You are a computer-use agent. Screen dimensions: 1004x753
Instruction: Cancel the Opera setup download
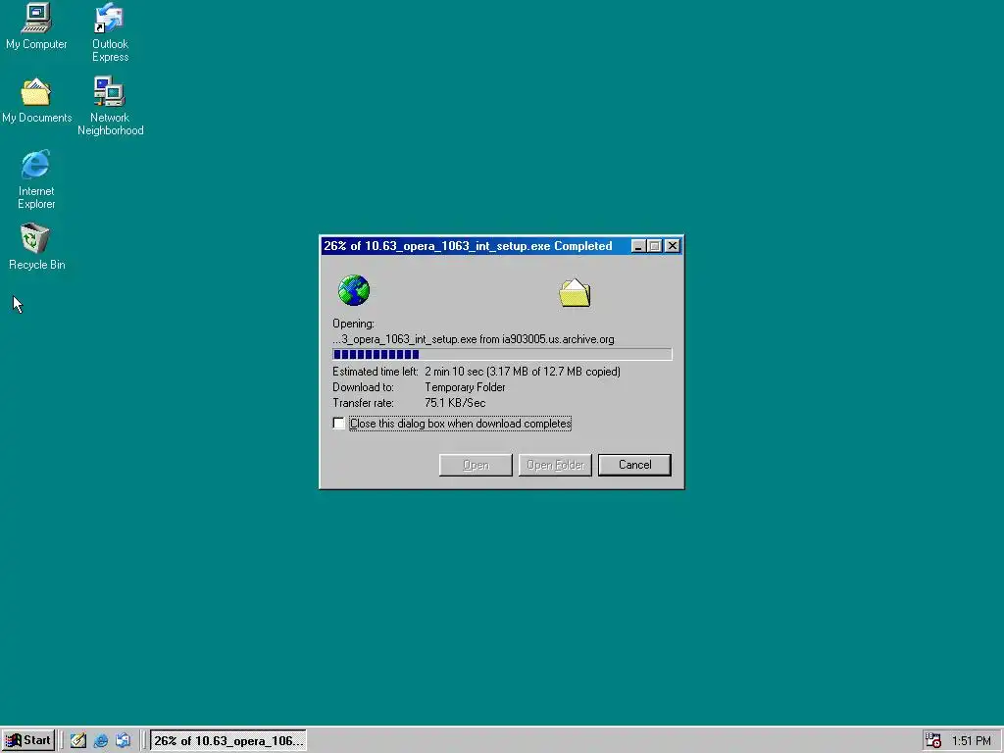[634, 465]
